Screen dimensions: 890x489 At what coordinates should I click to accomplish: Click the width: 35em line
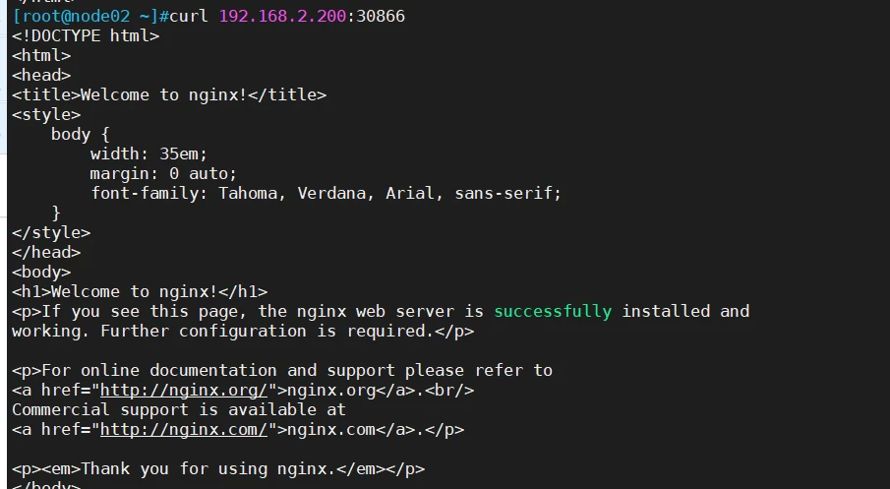tap(148, 153)
